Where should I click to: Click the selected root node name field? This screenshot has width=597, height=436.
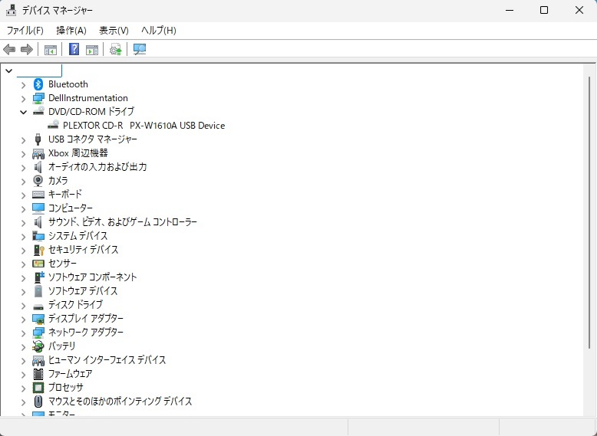(x=39, y=70)
